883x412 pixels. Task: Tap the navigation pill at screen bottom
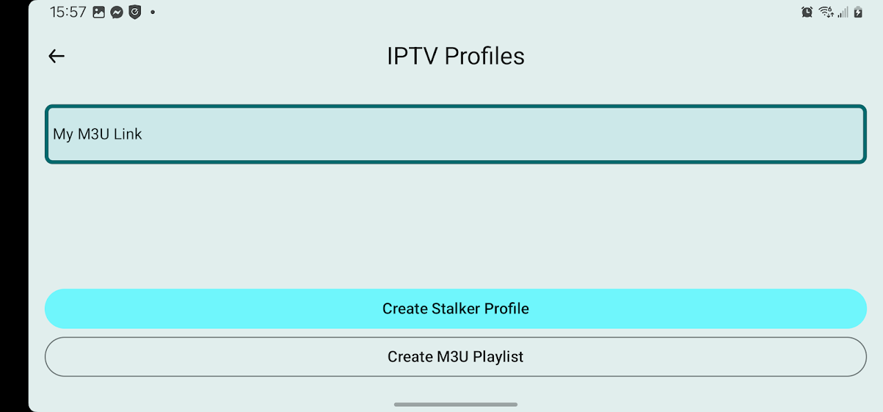pyautogui.click(x=455, y=404)
